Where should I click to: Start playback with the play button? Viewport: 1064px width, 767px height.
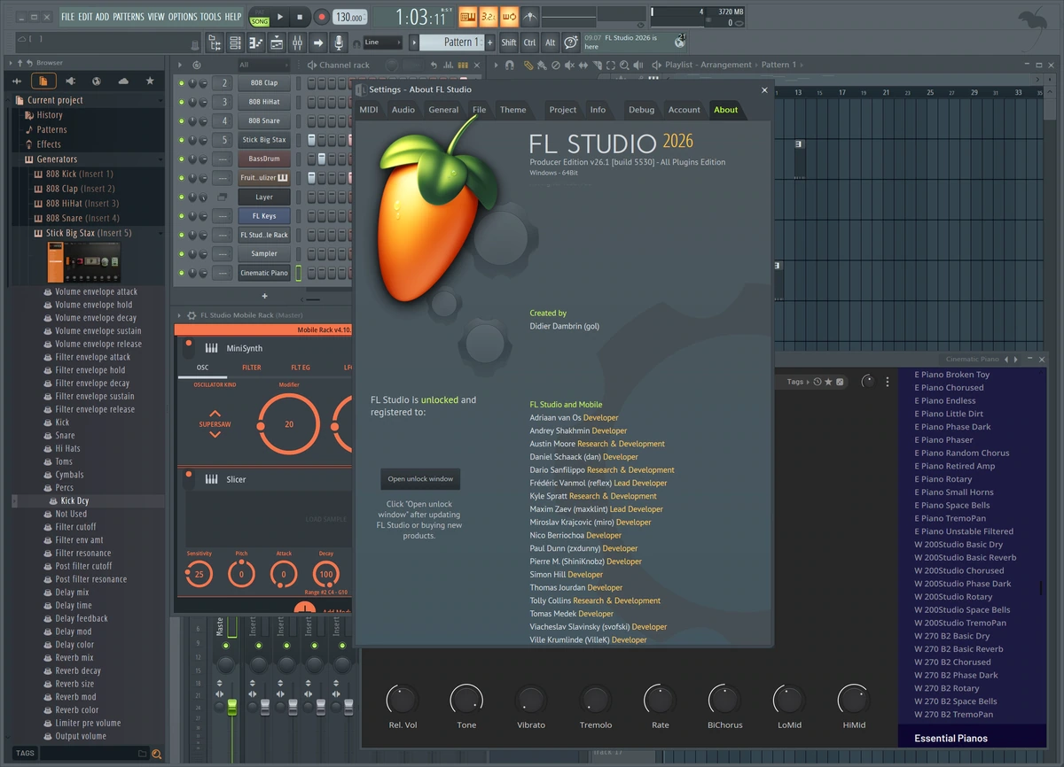point(280,17)
